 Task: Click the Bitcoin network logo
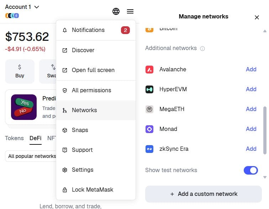[x=149, y=29]
